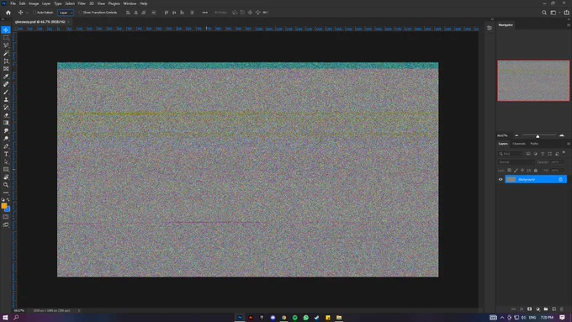572x322 pixels.
Task: Toggle the adjustment layer filter
Action: point(535,154)
